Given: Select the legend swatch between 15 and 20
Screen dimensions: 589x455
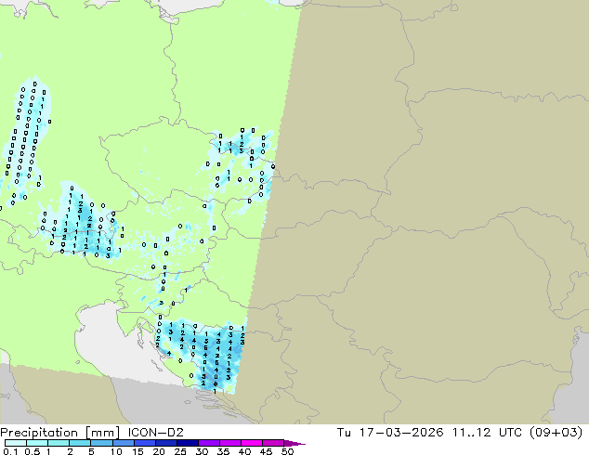Looking at the screenshot, I should click(x=144, y=443).
